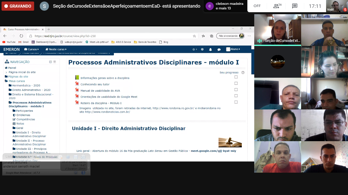The image size is (348, 195).
Task: Select the Processos Administrativos browser tab
Action: 23,29
